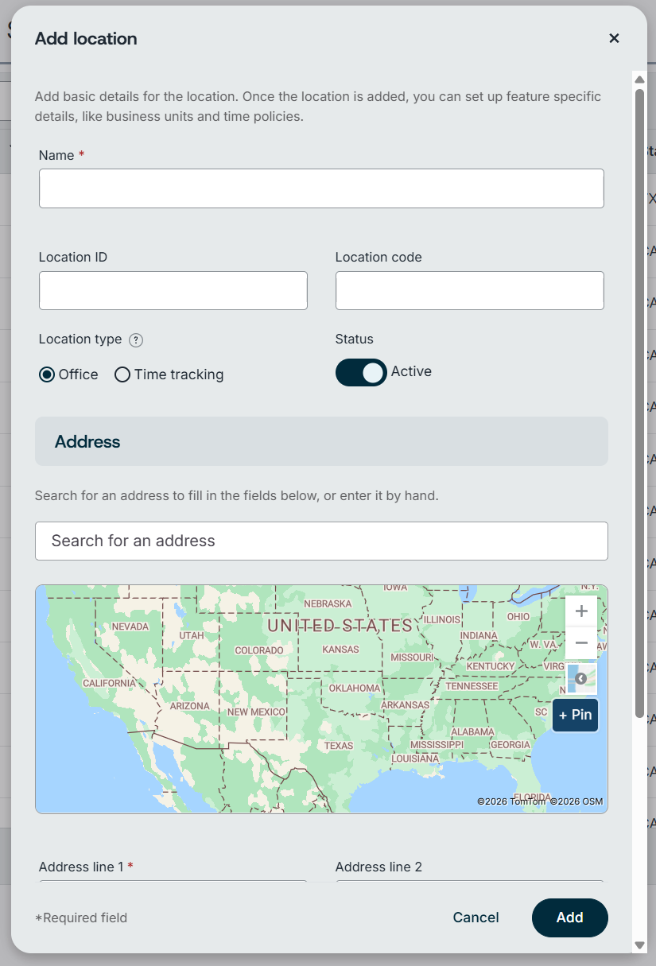Click the dialog's vertical scrollbar thumb
Image resolution: width=656 pixels, height=966 pixels.
point(639,403)
